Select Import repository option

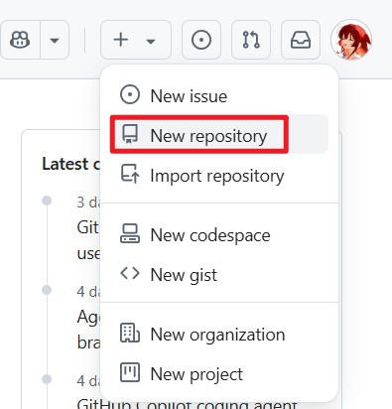[219, 175]
